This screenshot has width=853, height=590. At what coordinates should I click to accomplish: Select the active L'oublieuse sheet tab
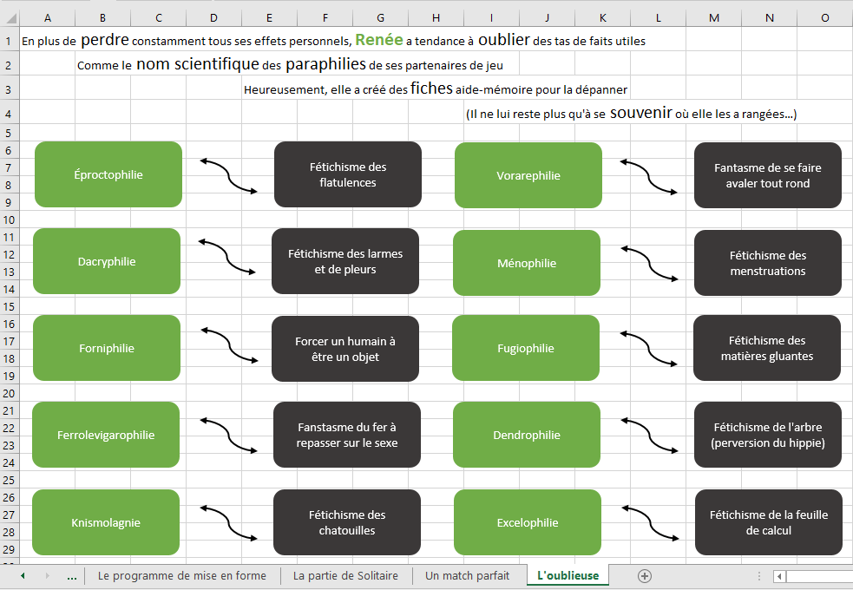point(568,575)
